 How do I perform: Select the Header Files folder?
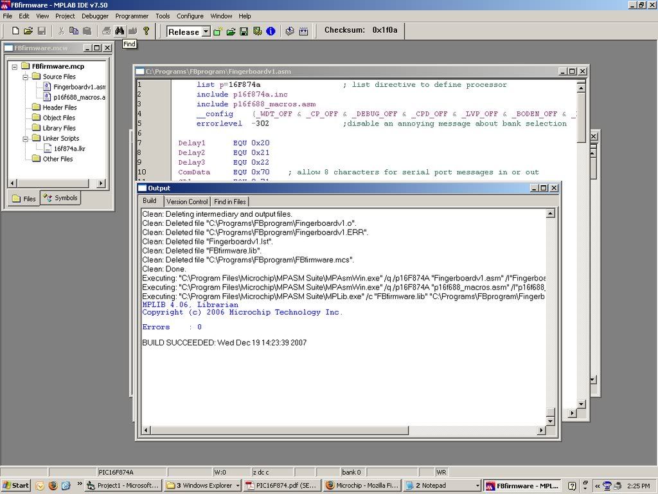coord(55,107)
